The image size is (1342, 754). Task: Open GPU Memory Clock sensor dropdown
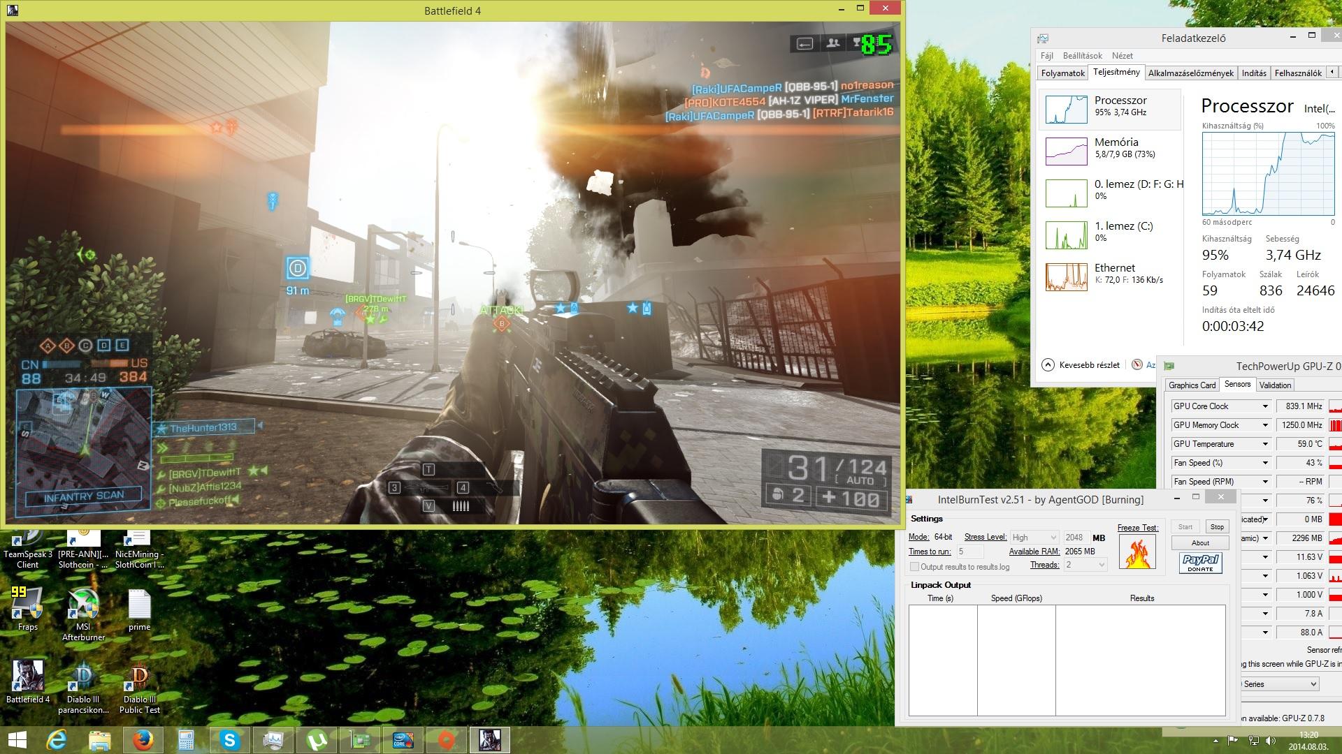click(x=1264, y=425)
